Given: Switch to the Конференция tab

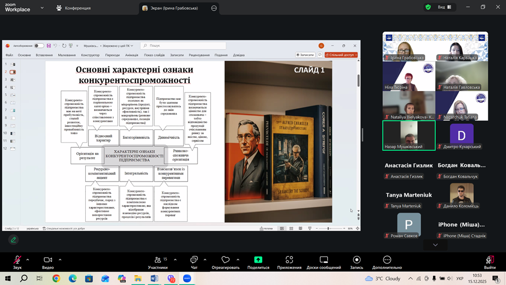Looking at the screenshot, I should pos(73,8).
